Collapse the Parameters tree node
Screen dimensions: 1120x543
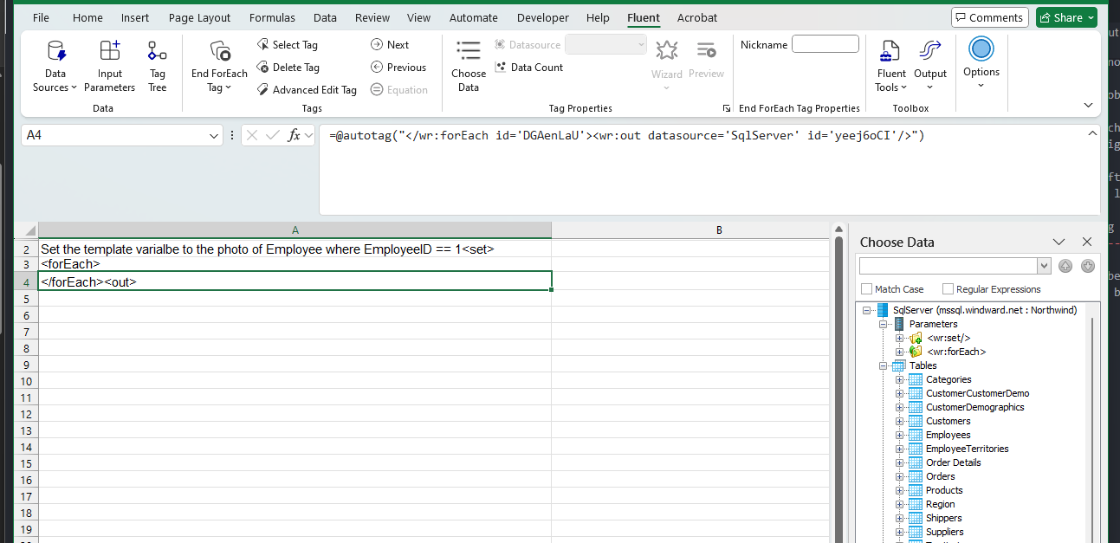tap(884, 324)
